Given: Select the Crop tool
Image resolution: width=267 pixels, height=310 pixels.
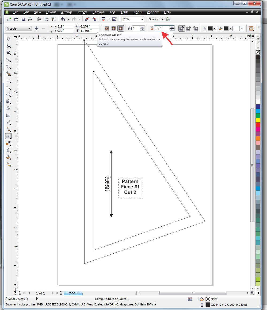Looking at the screenshot, I should (8, 53).
